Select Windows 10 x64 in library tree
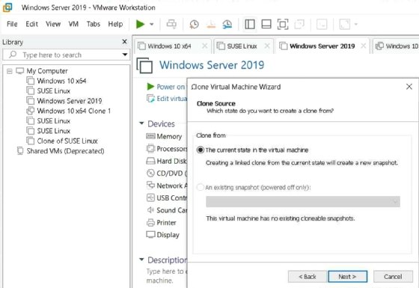 pyautogui.click(x=61, y=81)
